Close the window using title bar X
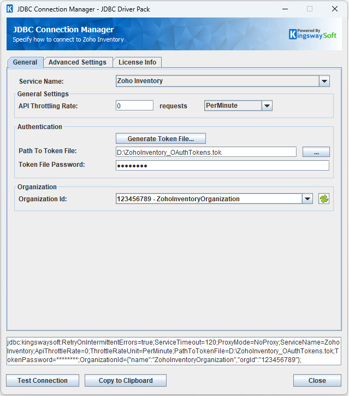Viewport: 349px width, 396px height. pyautogui.click(x=334, y=9)
